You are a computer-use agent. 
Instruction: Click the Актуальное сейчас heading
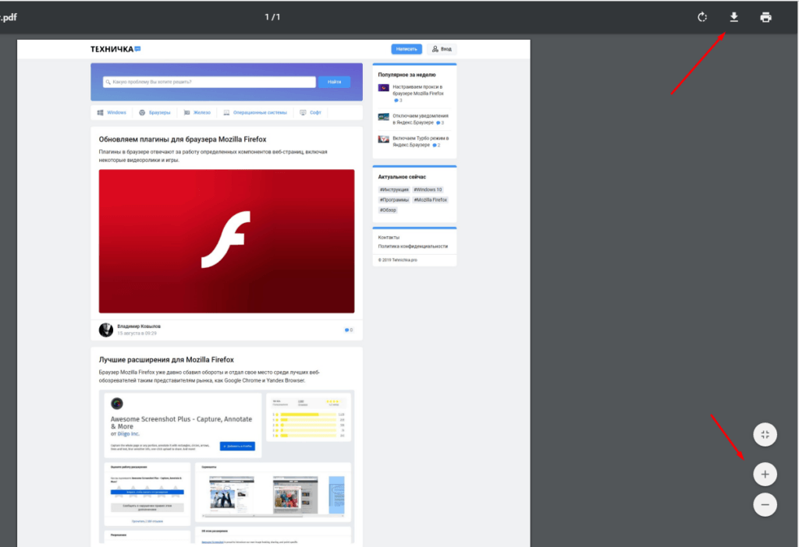point(402,177)
